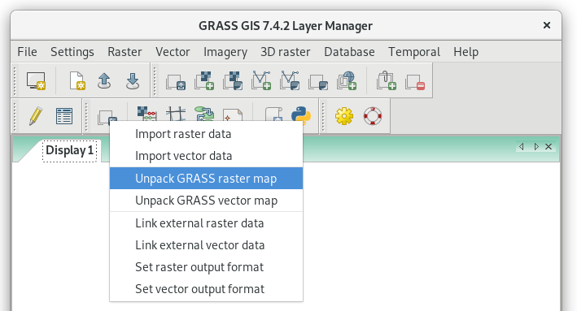Close the Layer Manager window
The width and height of the screenshot is (577, 311).
pos(547,25)
